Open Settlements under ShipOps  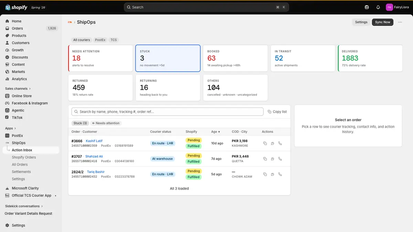(x=21, y=172)
